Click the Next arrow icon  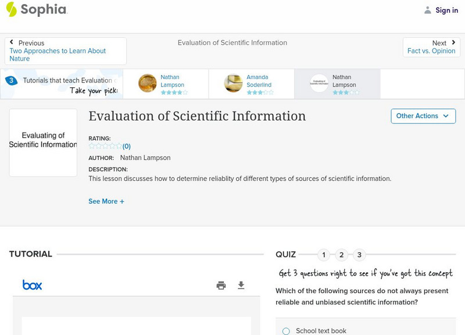453,42
